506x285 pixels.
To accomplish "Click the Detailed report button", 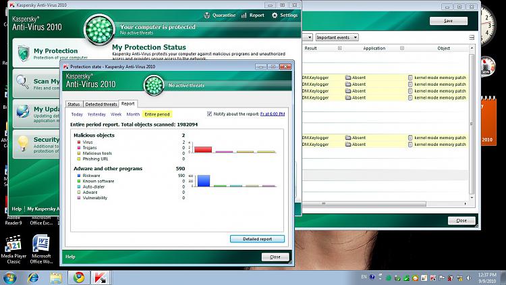I will pos(257,239).
